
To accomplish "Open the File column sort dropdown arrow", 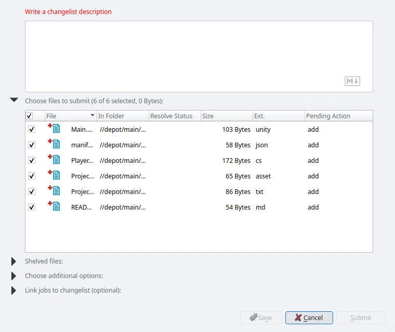I will pyautogui.click(x=93, y=115).
